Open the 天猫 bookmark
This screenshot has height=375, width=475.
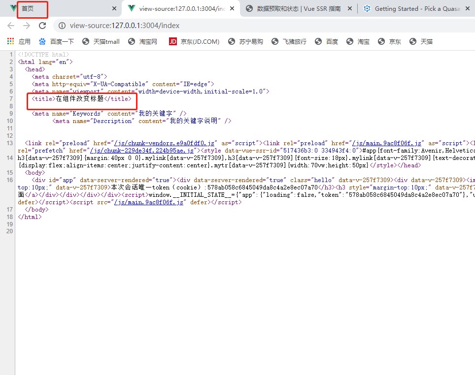pyautogui.click(x=421, y=41)
